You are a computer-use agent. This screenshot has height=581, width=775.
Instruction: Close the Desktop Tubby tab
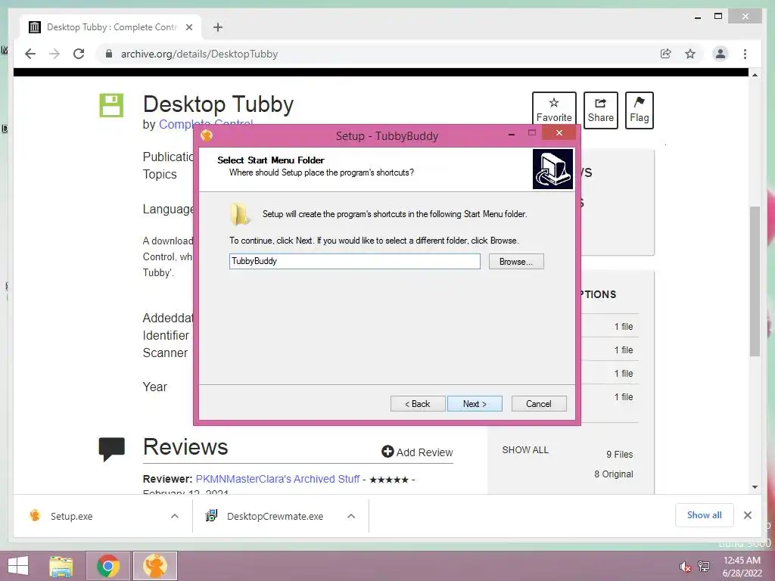pos(188,27)
